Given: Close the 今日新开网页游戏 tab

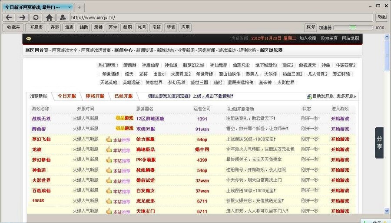Looking at the screenshot, I should click(x=70, y=7).
